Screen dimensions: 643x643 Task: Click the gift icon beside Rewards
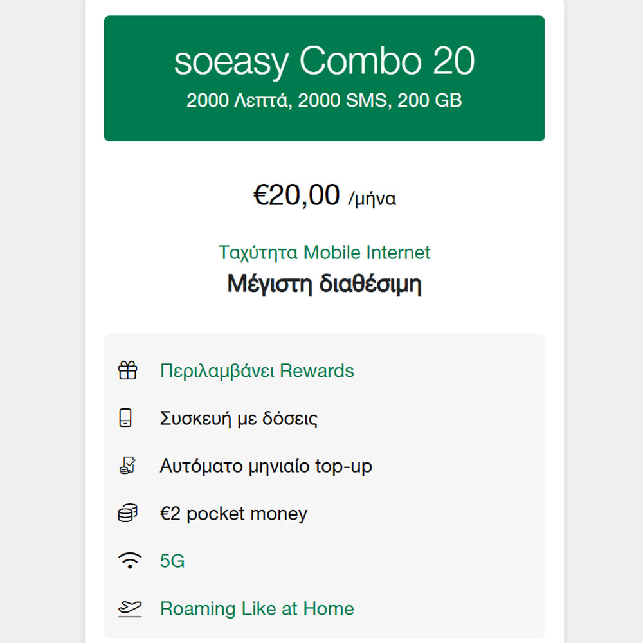click(128, 371)
